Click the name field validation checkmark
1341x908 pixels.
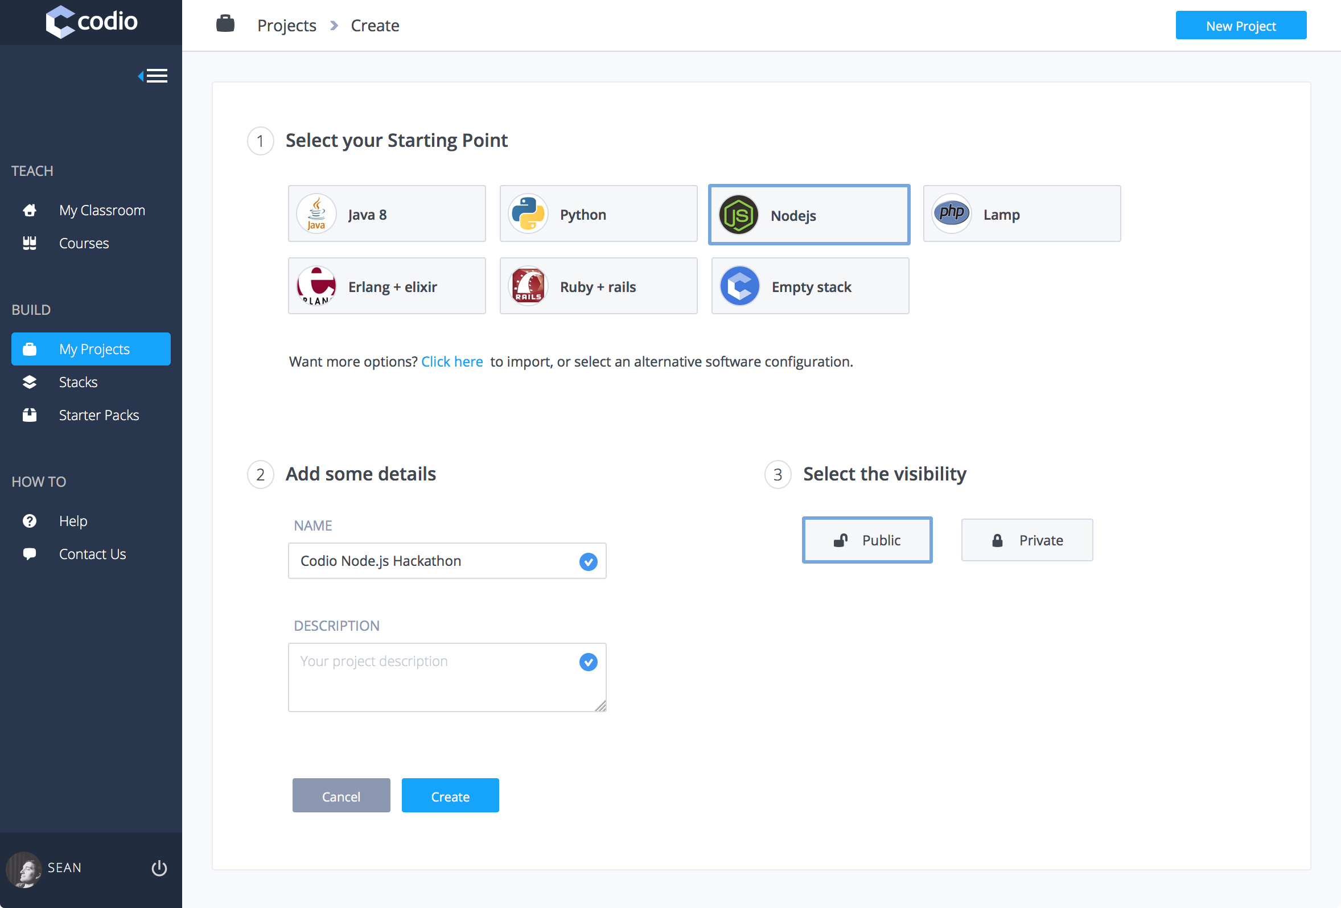[x=587, y=561]
